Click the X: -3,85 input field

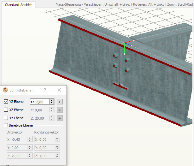click(40, 102)
